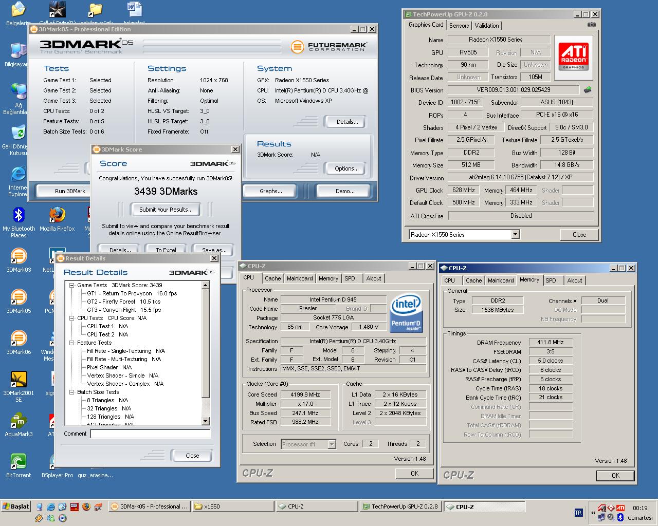658x526 pixels.
Task: Open the Cache tab in the left CPU-Z window
Action: click(272, 278)
